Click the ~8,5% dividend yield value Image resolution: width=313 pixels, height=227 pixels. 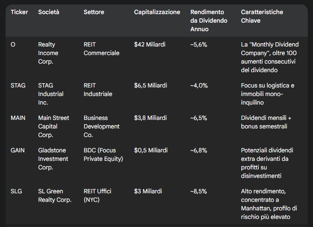coord(199,191)
